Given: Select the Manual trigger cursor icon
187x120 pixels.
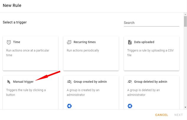Looking at the screenshot, I should [x=9, y=82].
